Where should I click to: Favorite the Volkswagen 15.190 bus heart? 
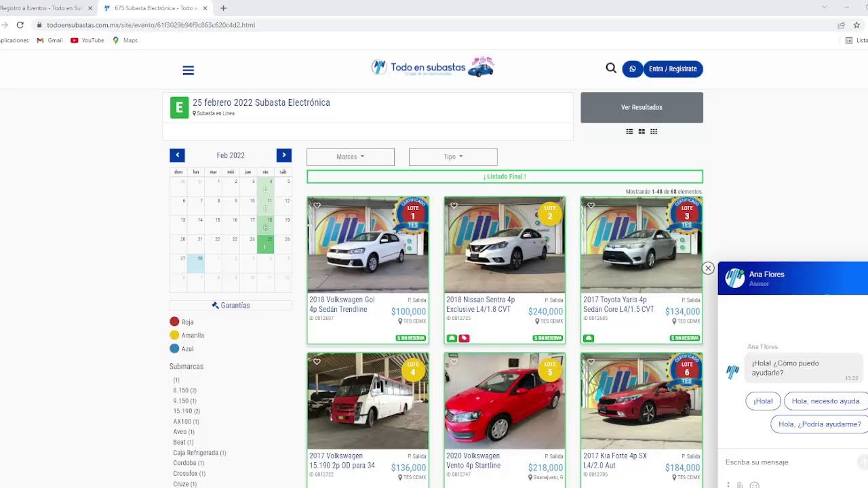coord(317,361)
